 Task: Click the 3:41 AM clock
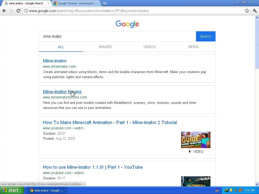pos(250,190)
